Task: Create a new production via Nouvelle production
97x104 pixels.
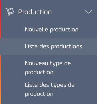Action: point(52,30)
